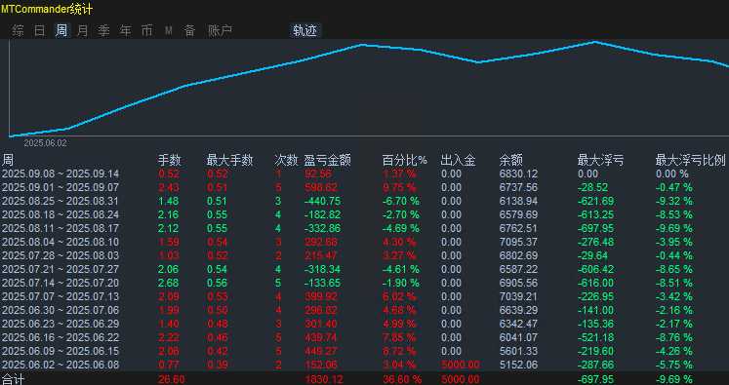Open the 季 quarterly tab
The width and height of the screenshot is (729, 385).
click(103, 31)
